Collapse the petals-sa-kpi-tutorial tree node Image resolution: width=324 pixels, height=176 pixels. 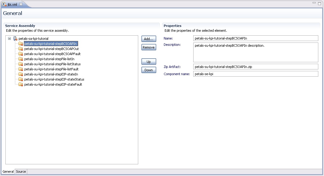[x=10, y=39]
